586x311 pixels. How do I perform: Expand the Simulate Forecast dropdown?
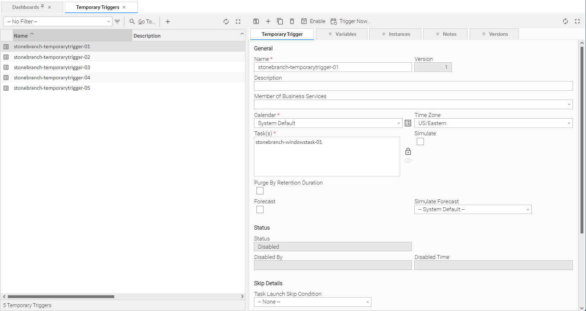point(472,209)
